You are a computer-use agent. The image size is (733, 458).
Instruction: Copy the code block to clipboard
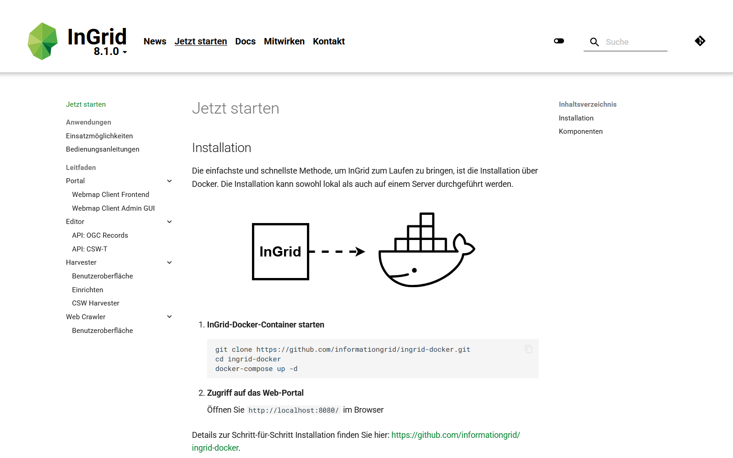point(529,349)
